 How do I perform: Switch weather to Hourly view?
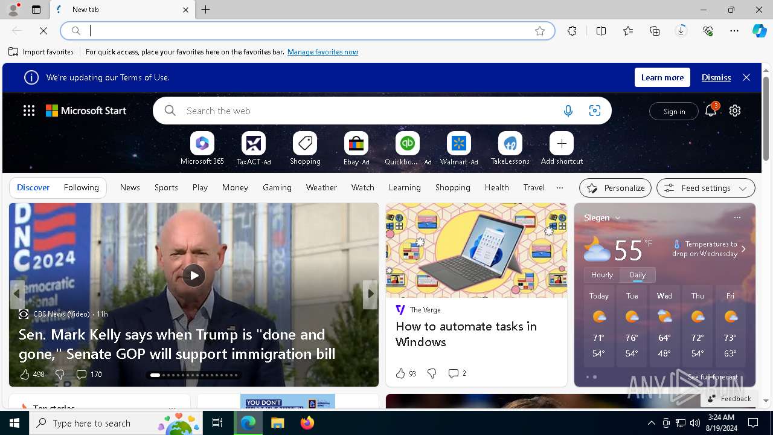coord(602,274)
